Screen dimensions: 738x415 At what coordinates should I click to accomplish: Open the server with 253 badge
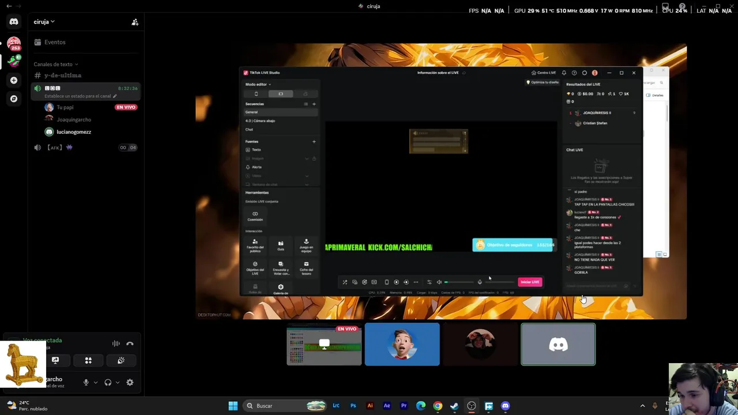tap(14, 43)
